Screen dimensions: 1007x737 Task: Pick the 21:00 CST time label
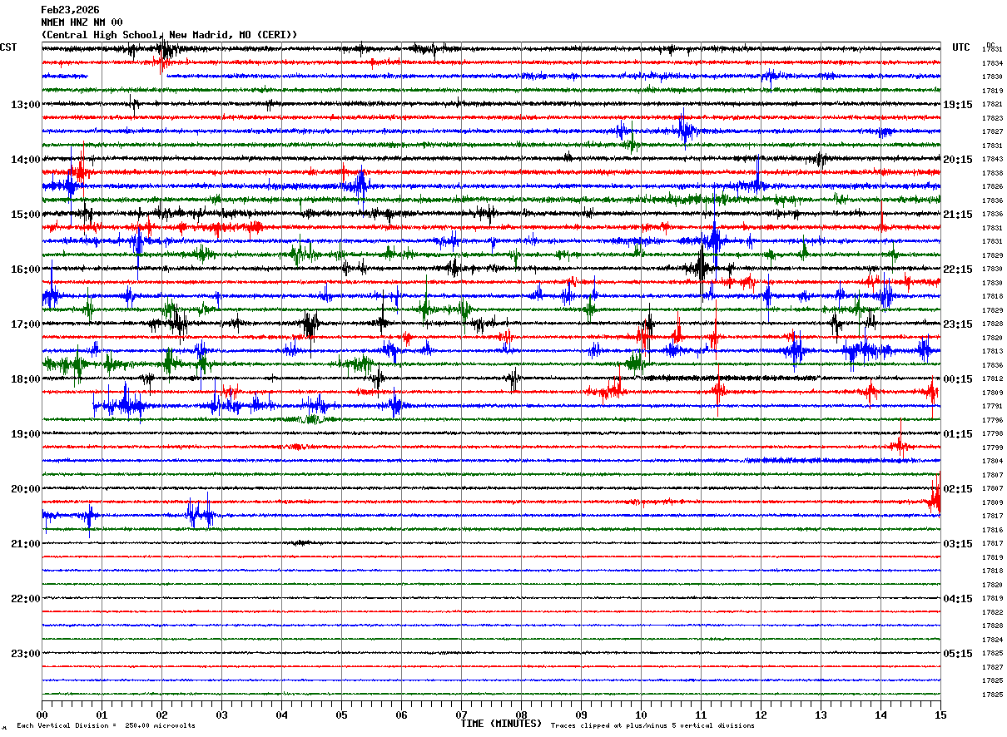coord(25,544)
